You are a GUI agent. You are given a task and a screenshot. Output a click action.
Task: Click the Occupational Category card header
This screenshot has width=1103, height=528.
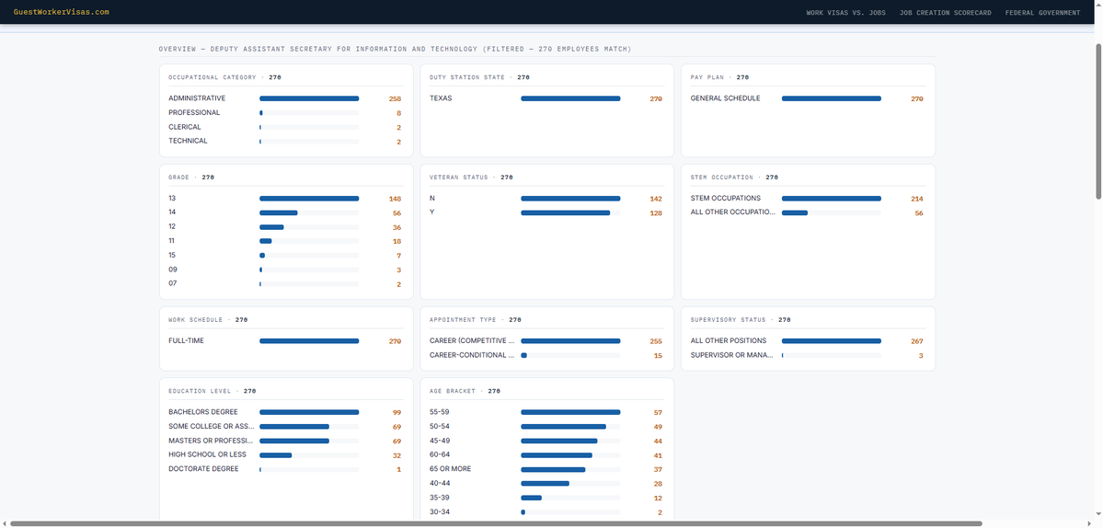pyautogui.click(x=225, y=77)
